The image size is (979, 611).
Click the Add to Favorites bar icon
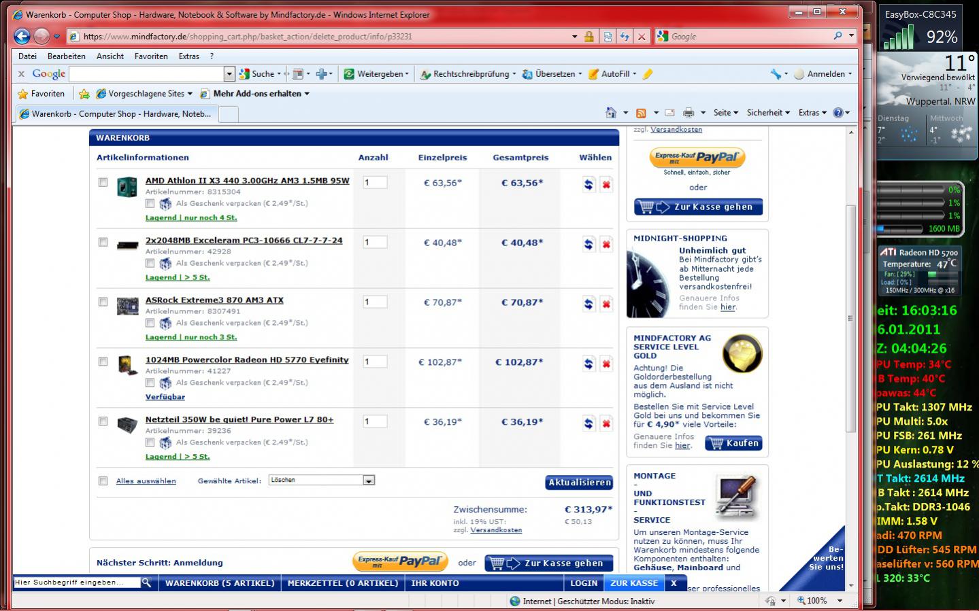tap(84, 94)
